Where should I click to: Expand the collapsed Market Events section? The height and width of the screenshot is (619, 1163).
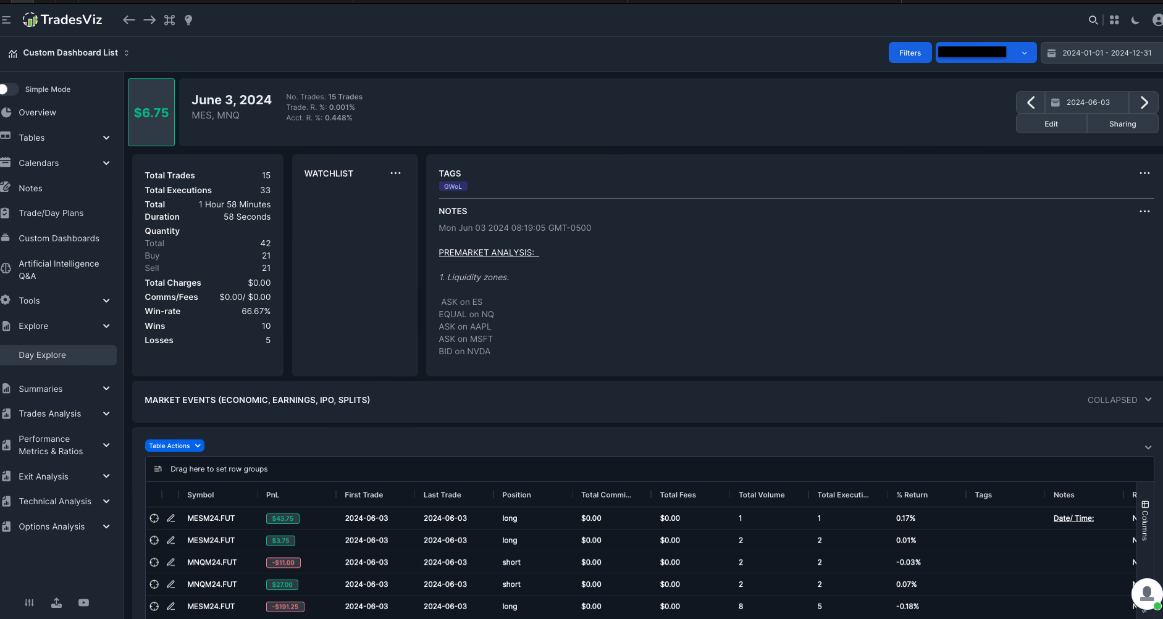point(1119,400)
